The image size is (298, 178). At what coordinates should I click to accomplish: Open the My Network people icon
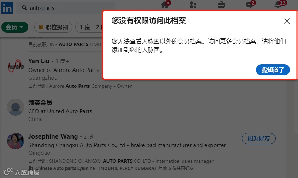193,5
